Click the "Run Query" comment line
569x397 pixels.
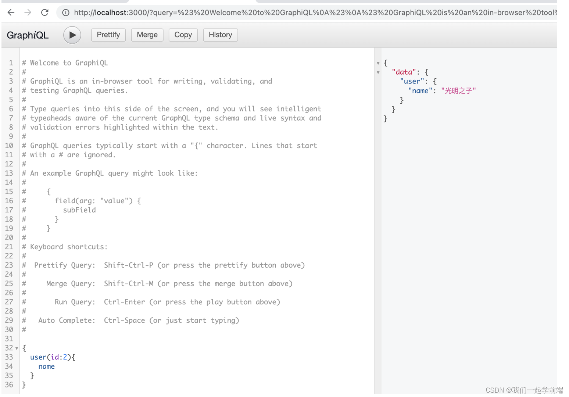click(151, 302)
